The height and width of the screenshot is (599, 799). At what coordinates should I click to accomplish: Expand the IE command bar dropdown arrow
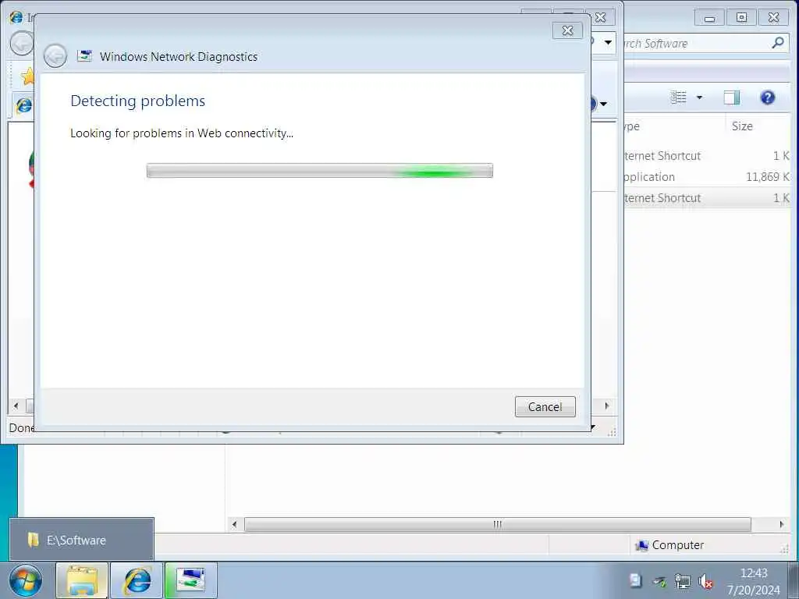pos(604,104)
